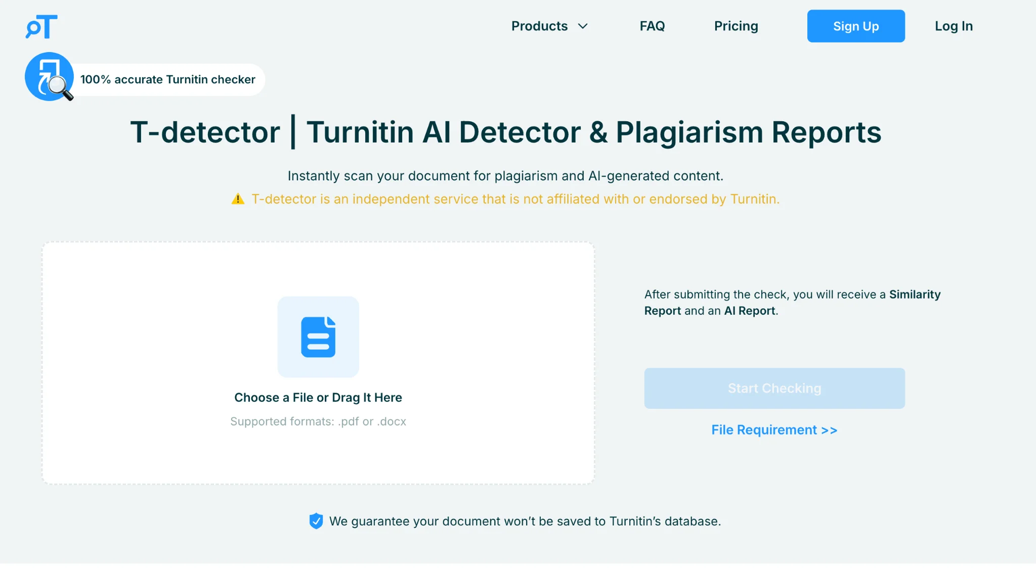This screenshot has width=1036, height=579.
Task: Click the independent service disclaimer text
Action: click(x=515, y=199)
